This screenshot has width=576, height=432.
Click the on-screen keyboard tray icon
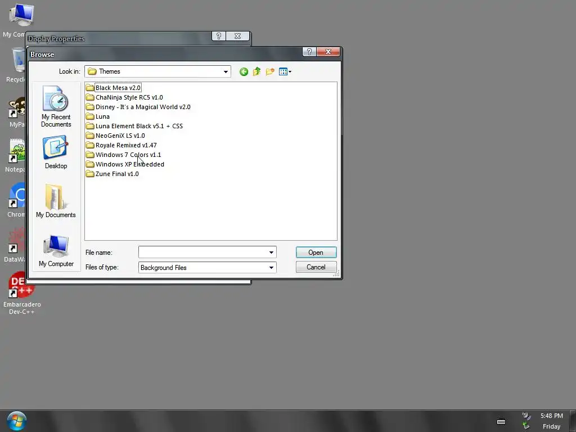click(x=501, y=422)
